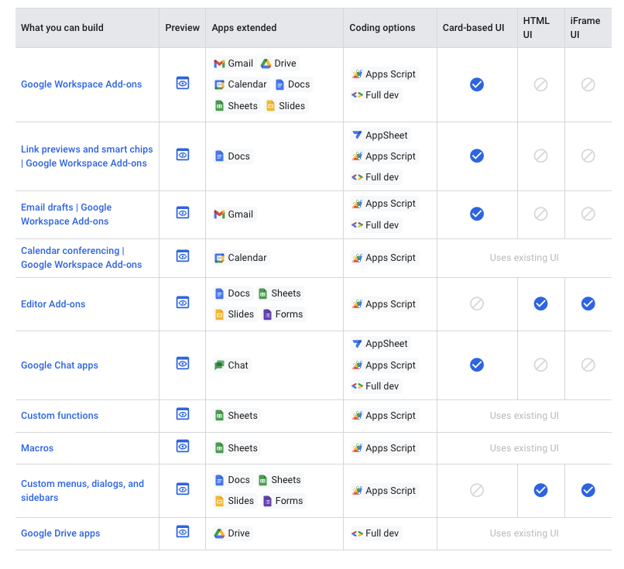The height and width of the screenshot is (569, 624).
Task: Click Card-based UI checkmark for Email drafts row
Action: (477, 214)
